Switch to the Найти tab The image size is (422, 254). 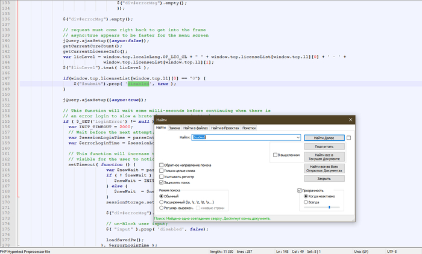[x=161, y=128]
